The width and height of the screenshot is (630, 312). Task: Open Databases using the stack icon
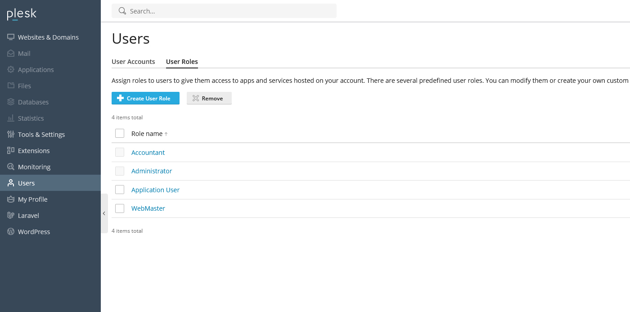click(x=11, y=102)
